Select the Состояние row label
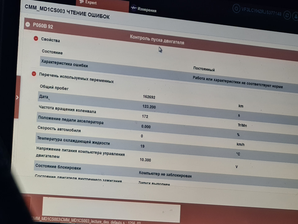This screenshot has height=224, width=298. (x=52, y=52)
